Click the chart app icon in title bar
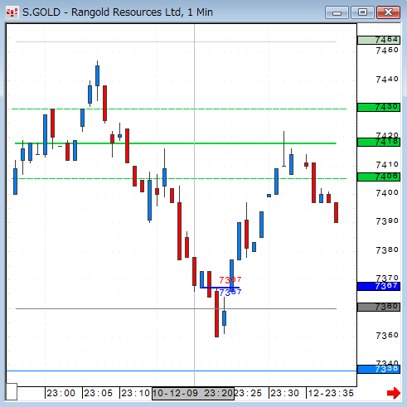This screenshot has height=407, width=407. 12,12
